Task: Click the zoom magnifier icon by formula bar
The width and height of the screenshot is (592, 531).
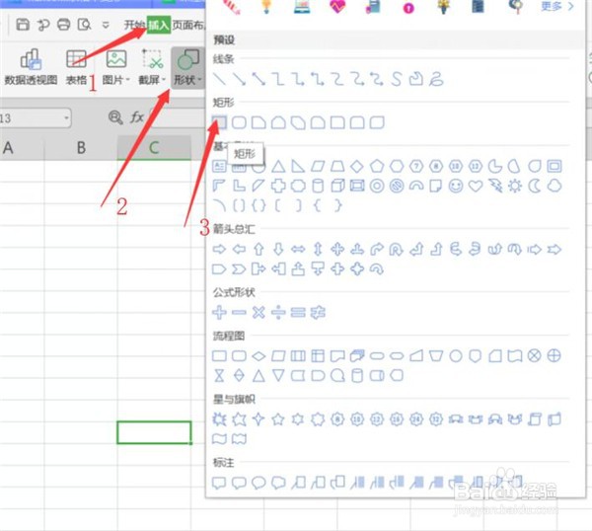Action: point(115,117)
